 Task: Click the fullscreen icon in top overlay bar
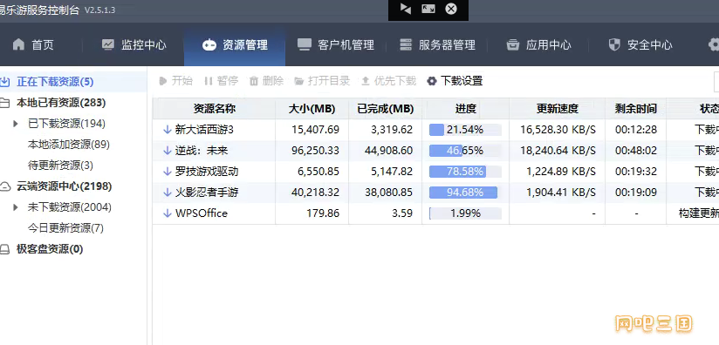click(428, 9)
